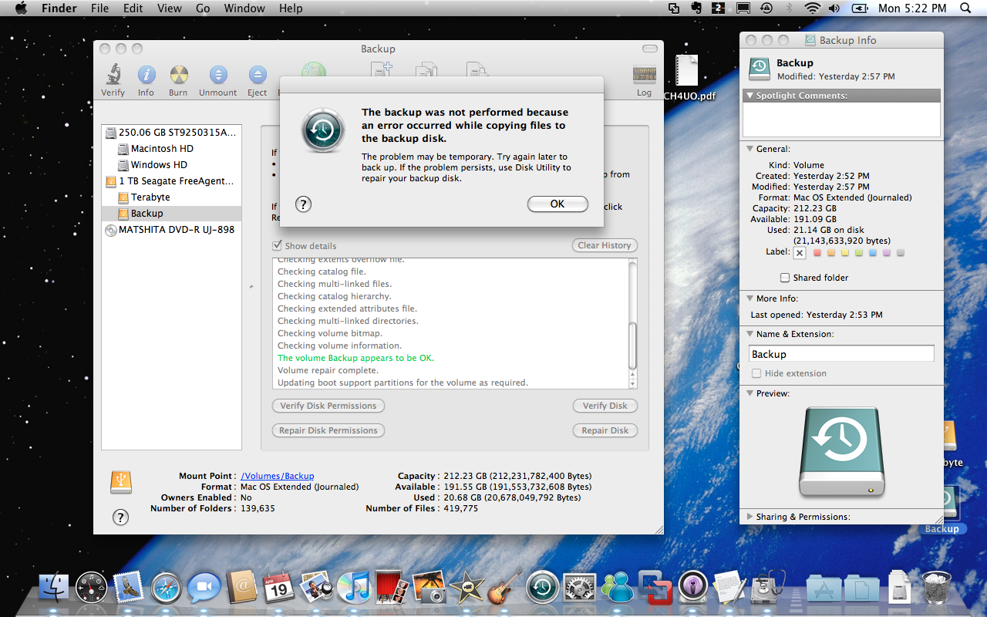This screenshot has width=987, height=617.
Task: Open the Help menu
Action: (291, 8)
